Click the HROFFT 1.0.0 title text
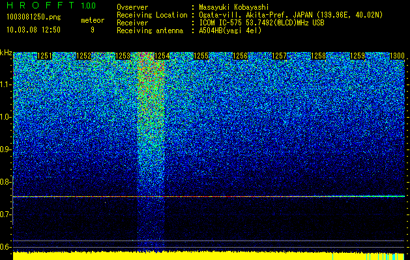The height and width of the screenshot is (260, 410). 51,5
